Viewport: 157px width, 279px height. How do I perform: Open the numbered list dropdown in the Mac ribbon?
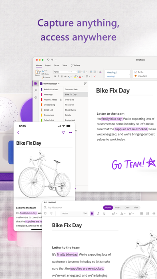point(85,72)
